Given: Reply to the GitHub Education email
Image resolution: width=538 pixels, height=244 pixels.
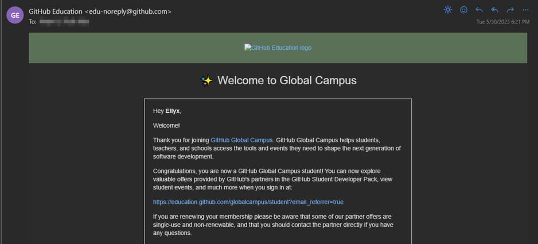Looking at the screenshot, I should pos(479,10).
